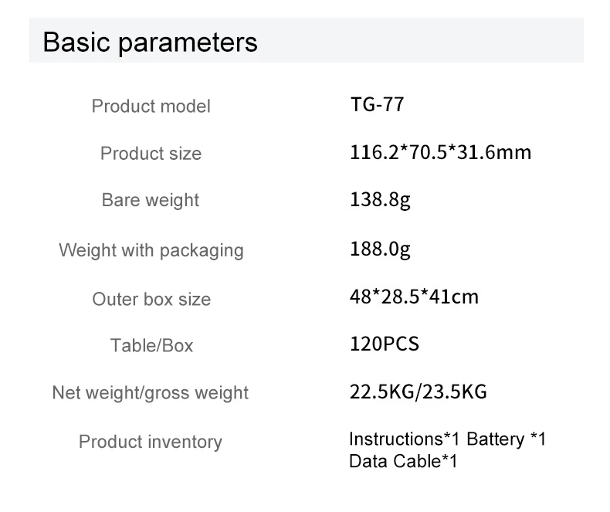Click the 188.0g packaged weight value
This screenshot has height=512, width=610.
pos(380,249)
